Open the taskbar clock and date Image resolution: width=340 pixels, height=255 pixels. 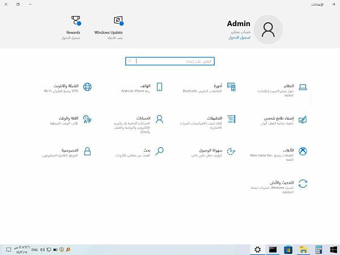pos(22,250)
